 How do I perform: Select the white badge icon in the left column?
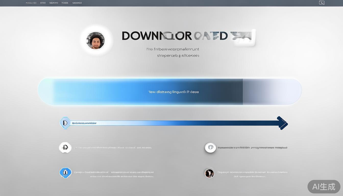pos(65,148)
